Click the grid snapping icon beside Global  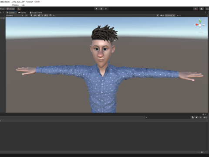tap(19, 9)
